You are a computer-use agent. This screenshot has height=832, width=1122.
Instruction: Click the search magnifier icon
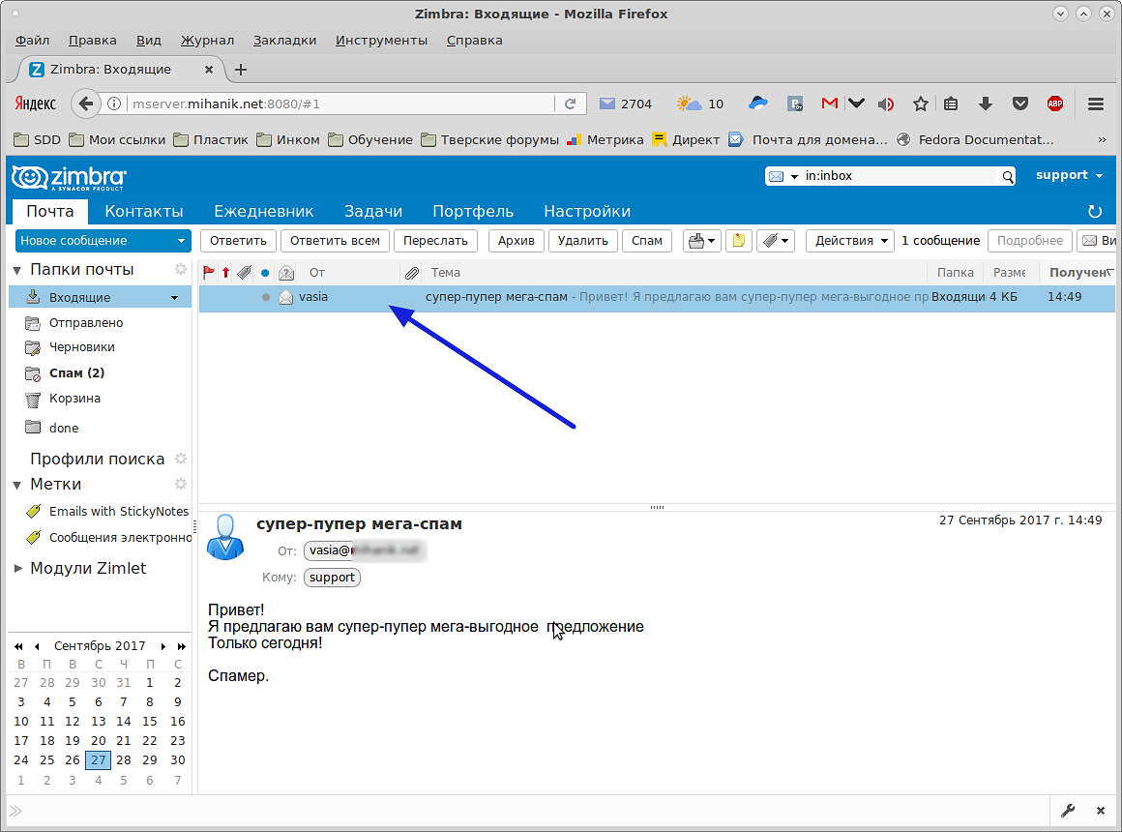(1008, 176)
